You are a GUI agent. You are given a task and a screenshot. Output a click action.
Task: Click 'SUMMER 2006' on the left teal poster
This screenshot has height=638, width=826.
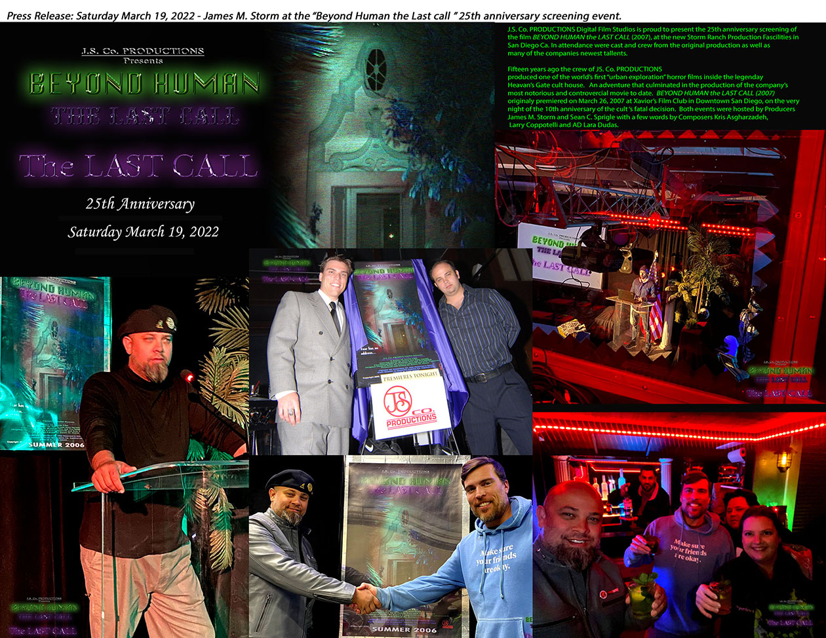46,445
